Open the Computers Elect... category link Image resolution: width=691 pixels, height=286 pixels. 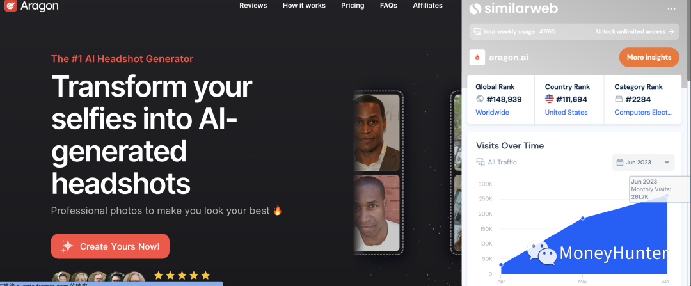643,113
